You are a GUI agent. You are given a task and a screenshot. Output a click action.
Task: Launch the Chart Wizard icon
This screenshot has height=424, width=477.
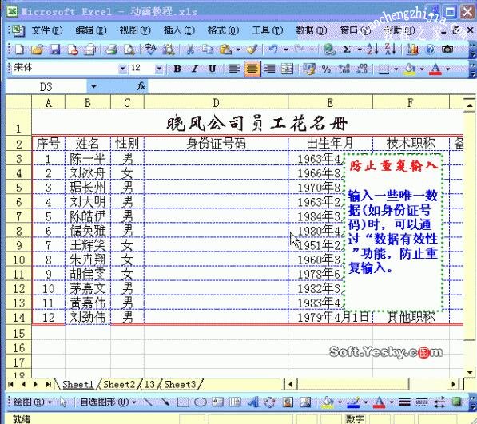point(412,50)
